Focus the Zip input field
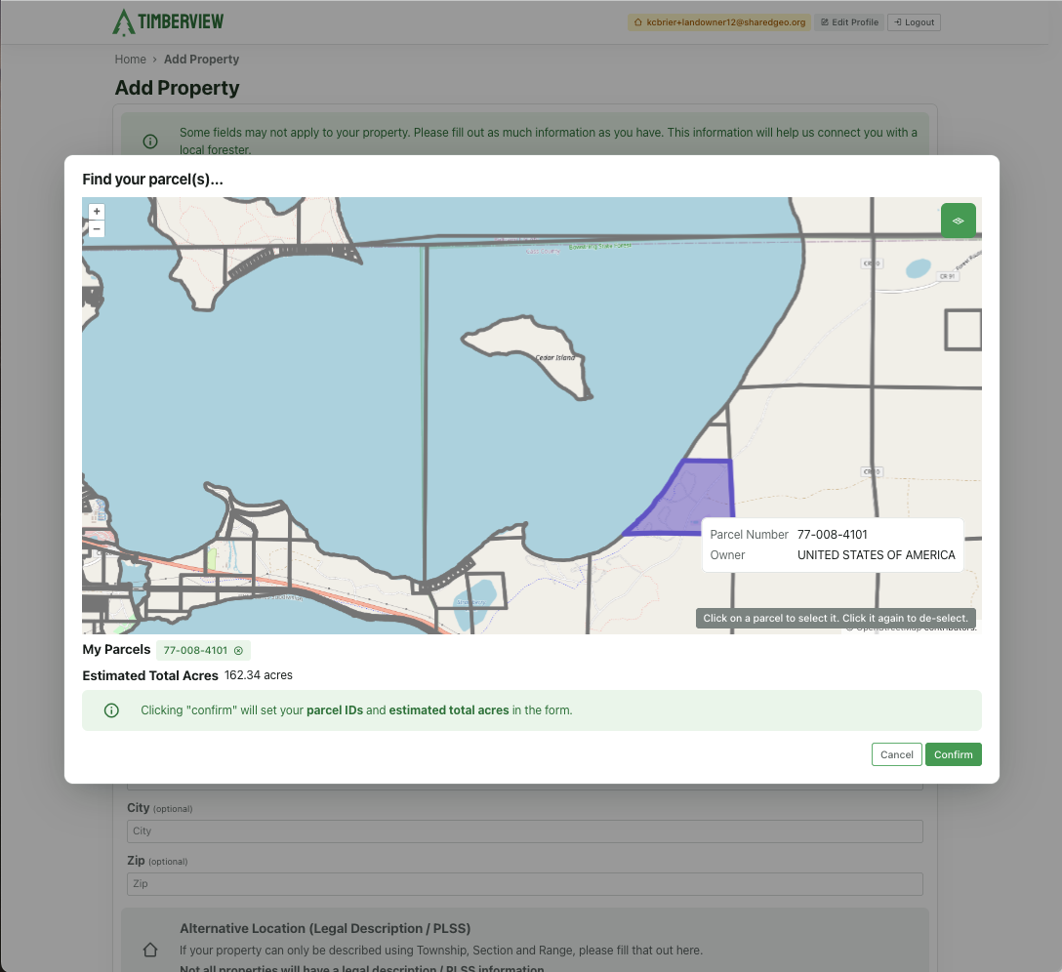 525,884
